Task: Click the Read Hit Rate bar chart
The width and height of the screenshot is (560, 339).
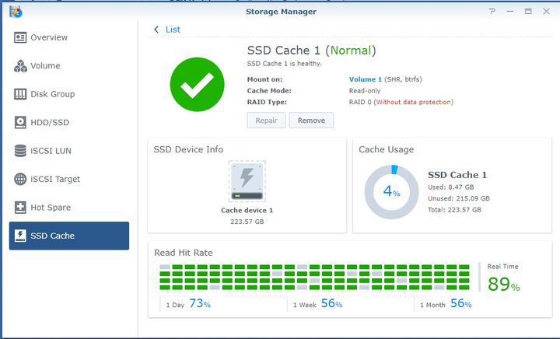Action: click(314, 278)
